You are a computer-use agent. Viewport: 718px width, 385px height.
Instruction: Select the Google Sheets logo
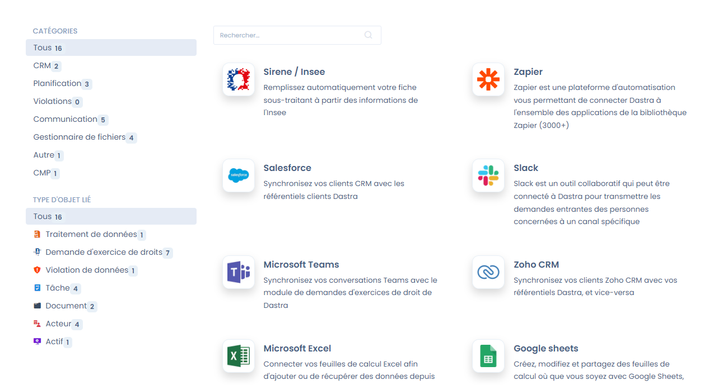[488, 356]
